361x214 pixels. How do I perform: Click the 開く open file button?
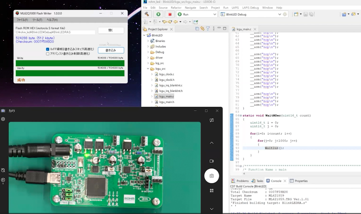coord(111,30)
